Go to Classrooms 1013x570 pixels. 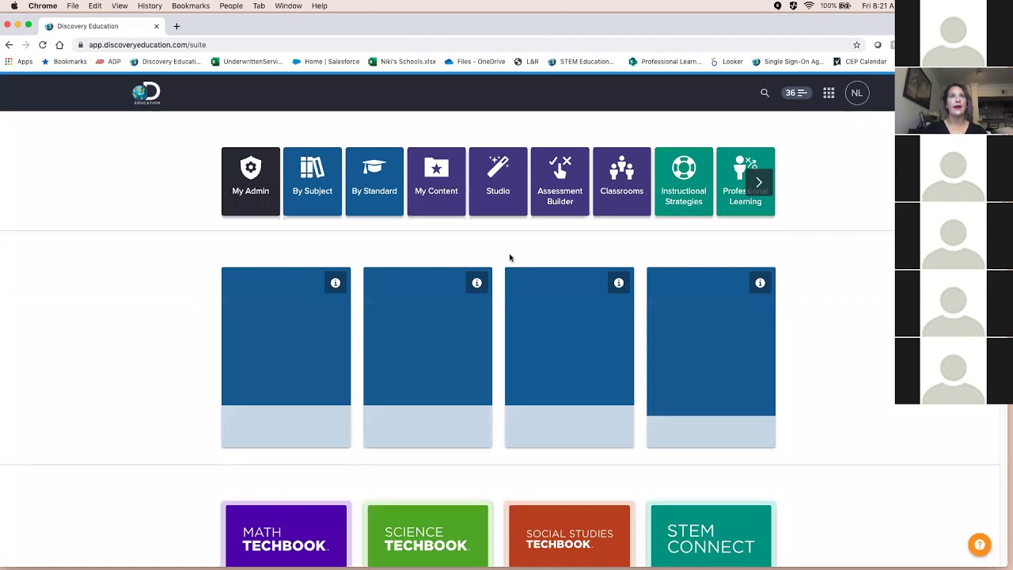[x=621, y=181]
